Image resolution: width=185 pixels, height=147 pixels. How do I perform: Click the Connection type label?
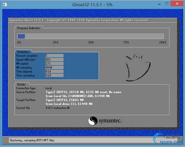click(x=26, y=88)
